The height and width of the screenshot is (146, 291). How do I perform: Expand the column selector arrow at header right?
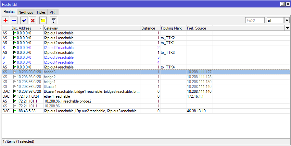(x=287, y=28)
